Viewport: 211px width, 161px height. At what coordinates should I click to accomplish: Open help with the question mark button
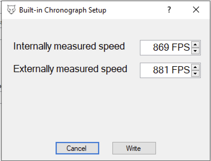169,10
